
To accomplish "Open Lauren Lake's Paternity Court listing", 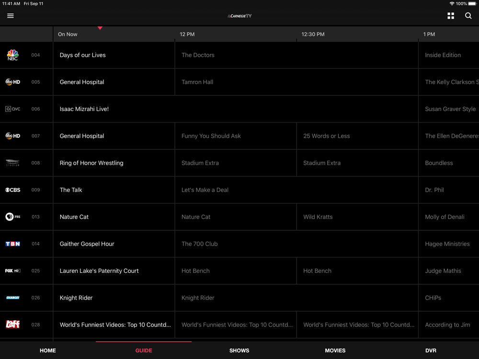I will [114, 271].
